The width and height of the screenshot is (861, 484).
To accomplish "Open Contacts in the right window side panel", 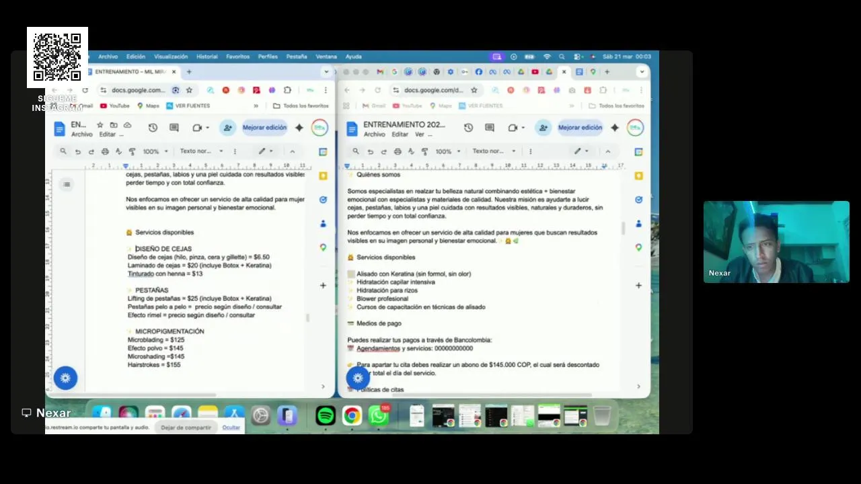I will pos(638,223).
